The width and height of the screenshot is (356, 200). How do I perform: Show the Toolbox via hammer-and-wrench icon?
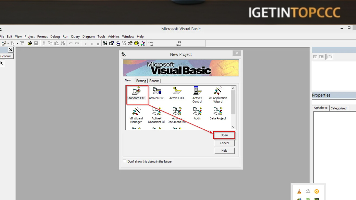[130, 44]
